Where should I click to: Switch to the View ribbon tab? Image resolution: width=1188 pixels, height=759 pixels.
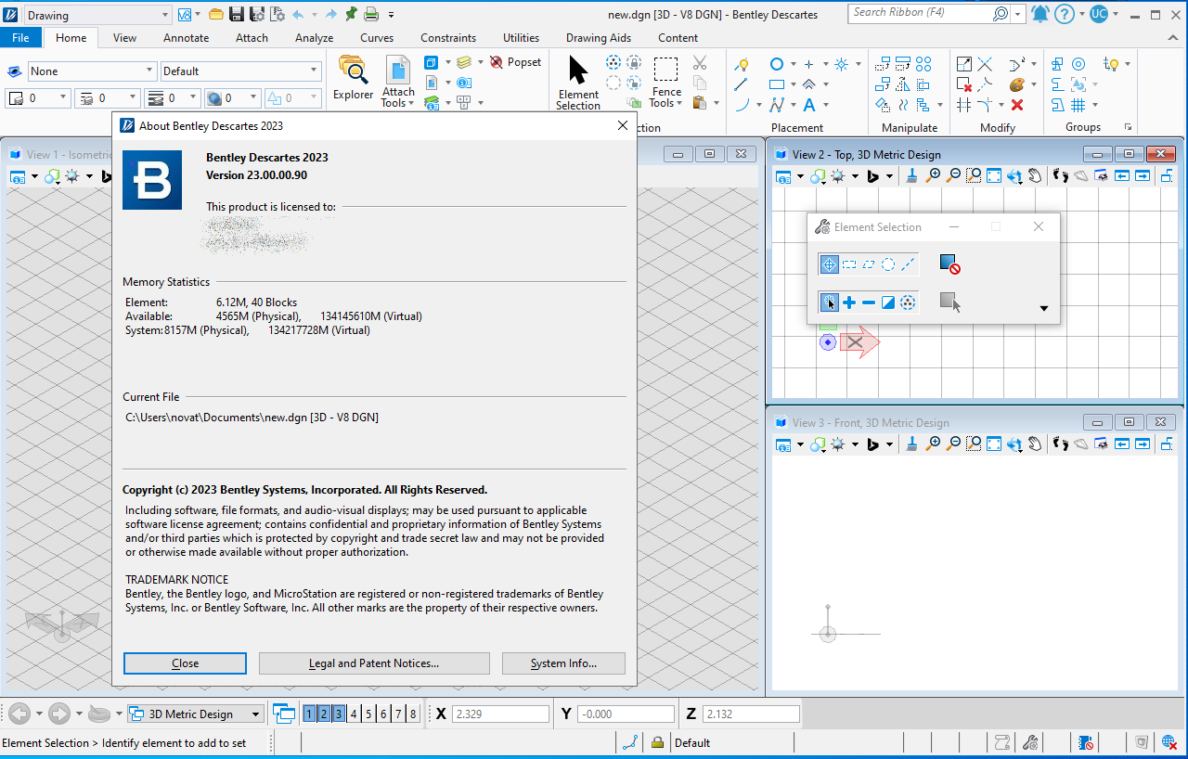[124, 38]
